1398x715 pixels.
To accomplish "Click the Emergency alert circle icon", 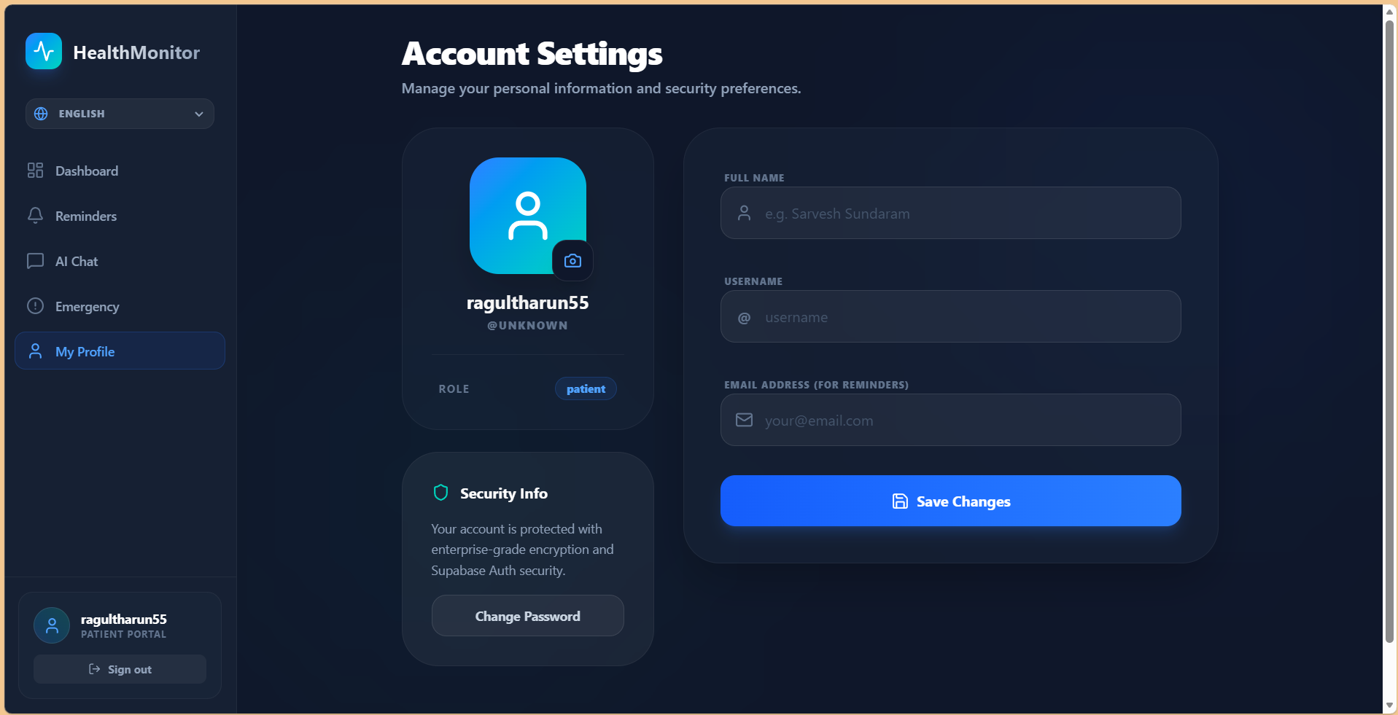I will pos(35,306).
